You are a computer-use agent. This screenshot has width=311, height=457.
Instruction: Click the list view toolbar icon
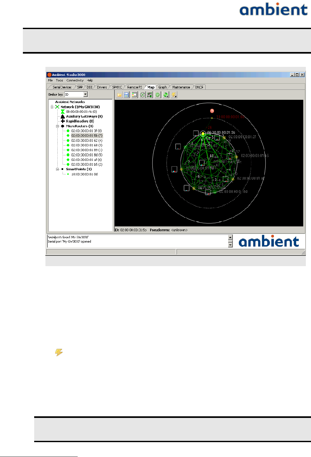pos(134,95)
